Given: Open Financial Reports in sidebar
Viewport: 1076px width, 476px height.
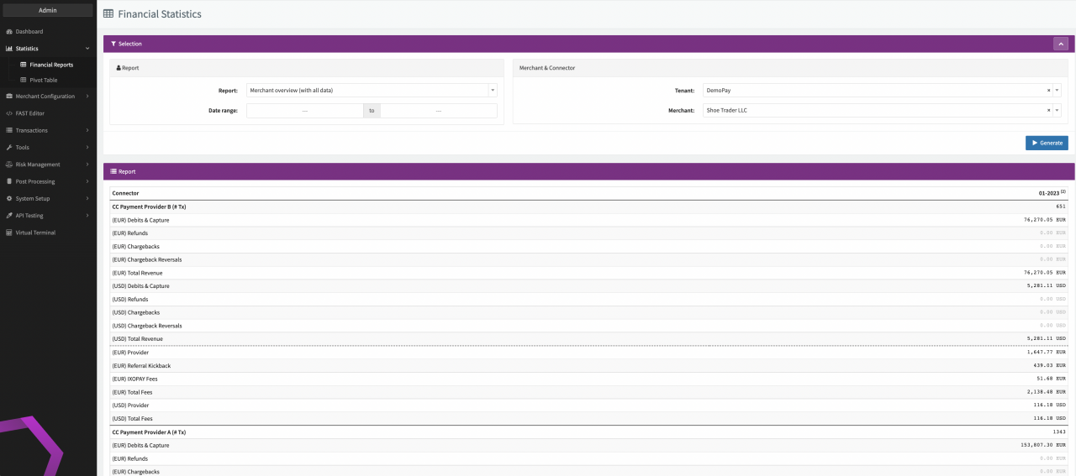Looking at the screenshot, I should (x=50, y=65).
